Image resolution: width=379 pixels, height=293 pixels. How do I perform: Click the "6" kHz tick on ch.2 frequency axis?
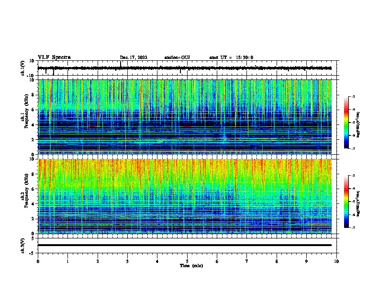33,189
